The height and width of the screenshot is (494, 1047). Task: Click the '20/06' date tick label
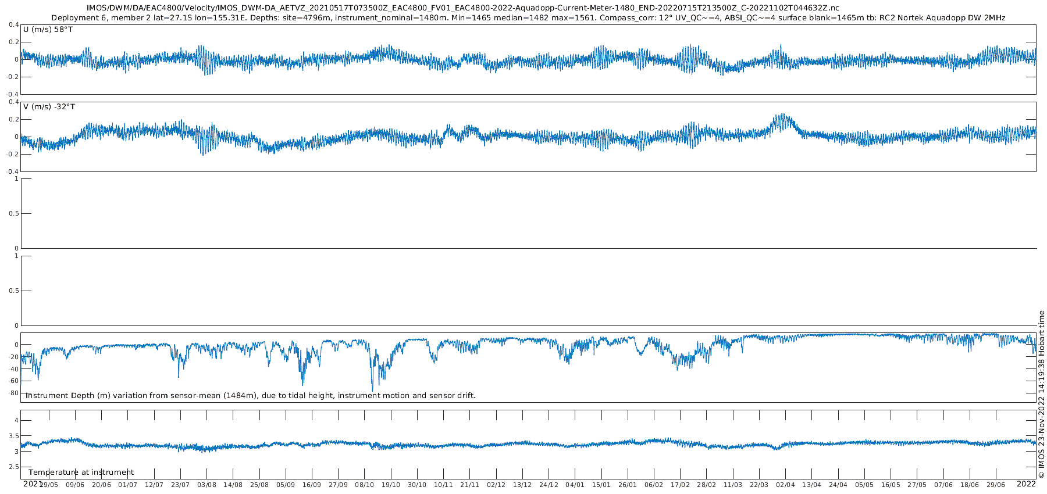click(101, 485)
